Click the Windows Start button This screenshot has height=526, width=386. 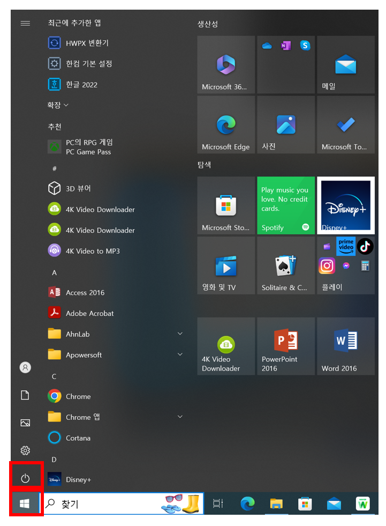tap(25, 503)
